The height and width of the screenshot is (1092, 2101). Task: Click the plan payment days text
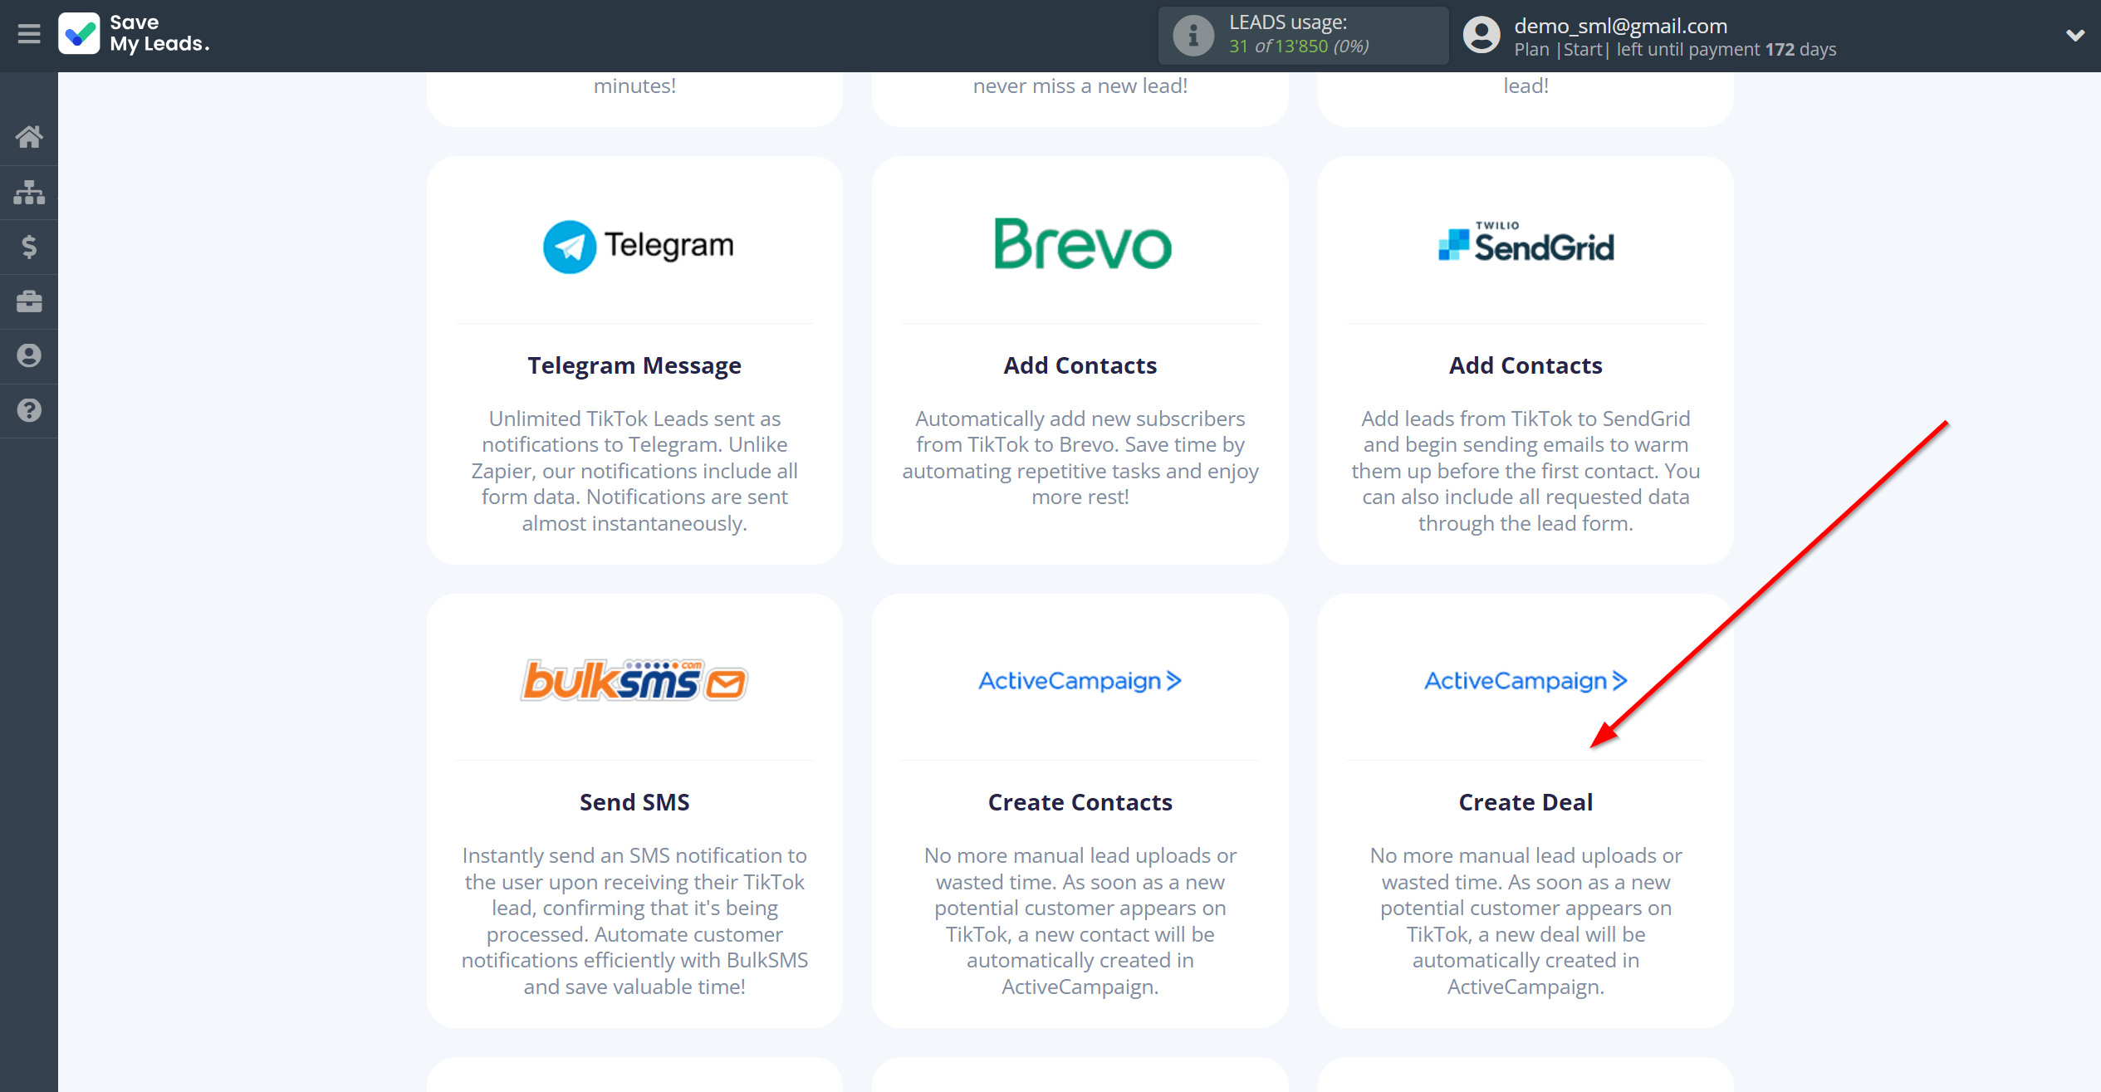[x=1675, y=50]
